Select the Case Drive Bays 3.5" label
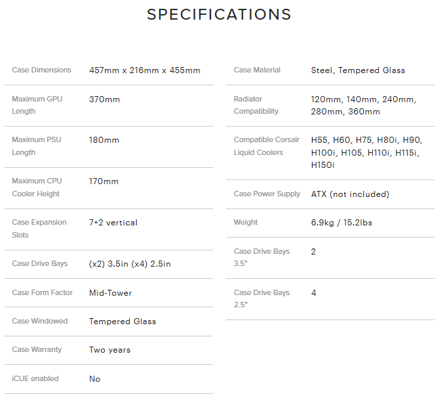This screenshot has width=439, height=398. click(x=262, y=257)
